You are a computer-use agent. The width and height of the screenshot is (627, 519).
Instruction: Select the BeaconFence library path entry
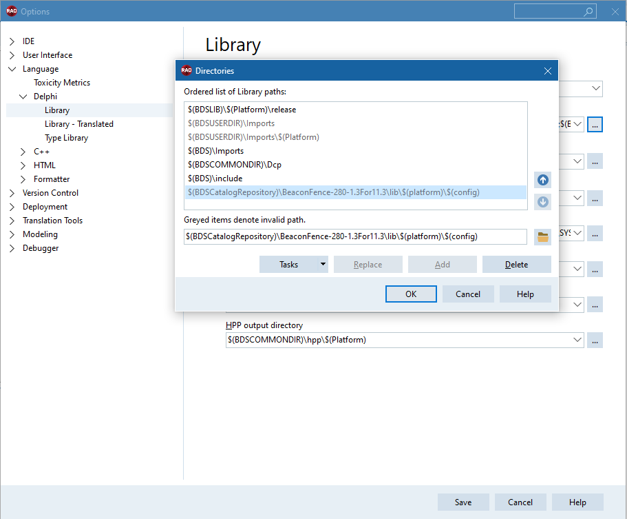(x=356, y=192)
